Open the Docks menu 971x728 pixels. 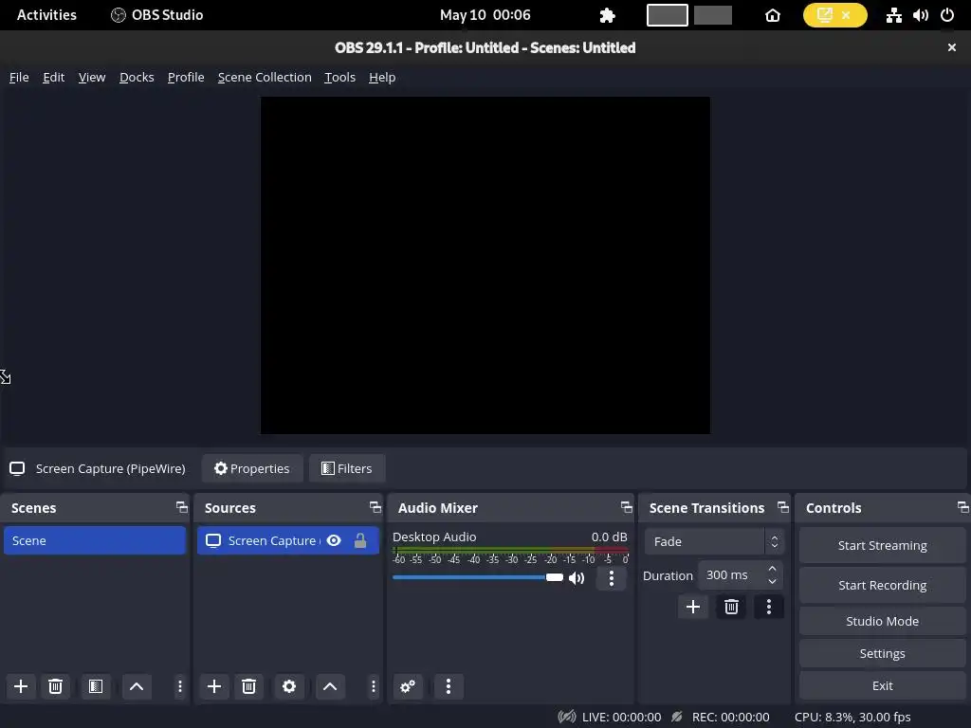(137, 78)
